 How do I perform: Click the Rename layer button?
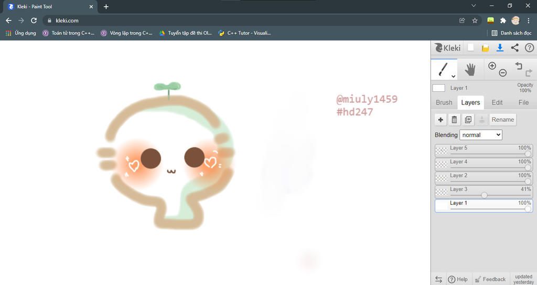(x=503, y=120)
